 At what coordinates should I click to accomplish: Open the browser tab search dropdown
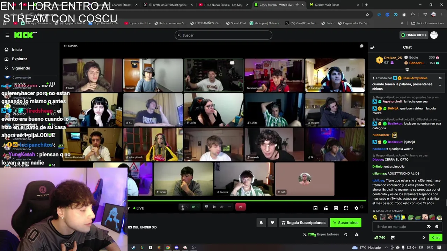click(5, 5)
